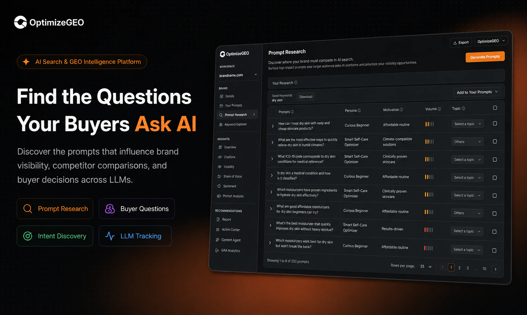Open Keyword Explorer icon in Brand section
Image resolution: width=527 pixels, height=315 pixels.
[x=221, y=124]
